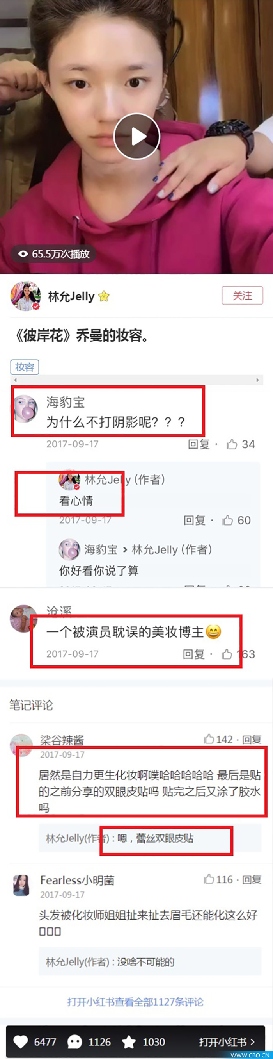Like the comment with 163 likes
This screenshot has height=1059, width=273.
coord(227,654)
